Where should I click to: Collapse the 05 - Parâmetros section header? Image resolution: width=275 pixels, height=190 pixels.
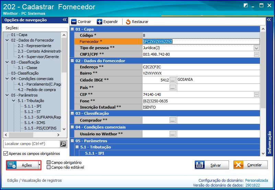coord(72,141)
